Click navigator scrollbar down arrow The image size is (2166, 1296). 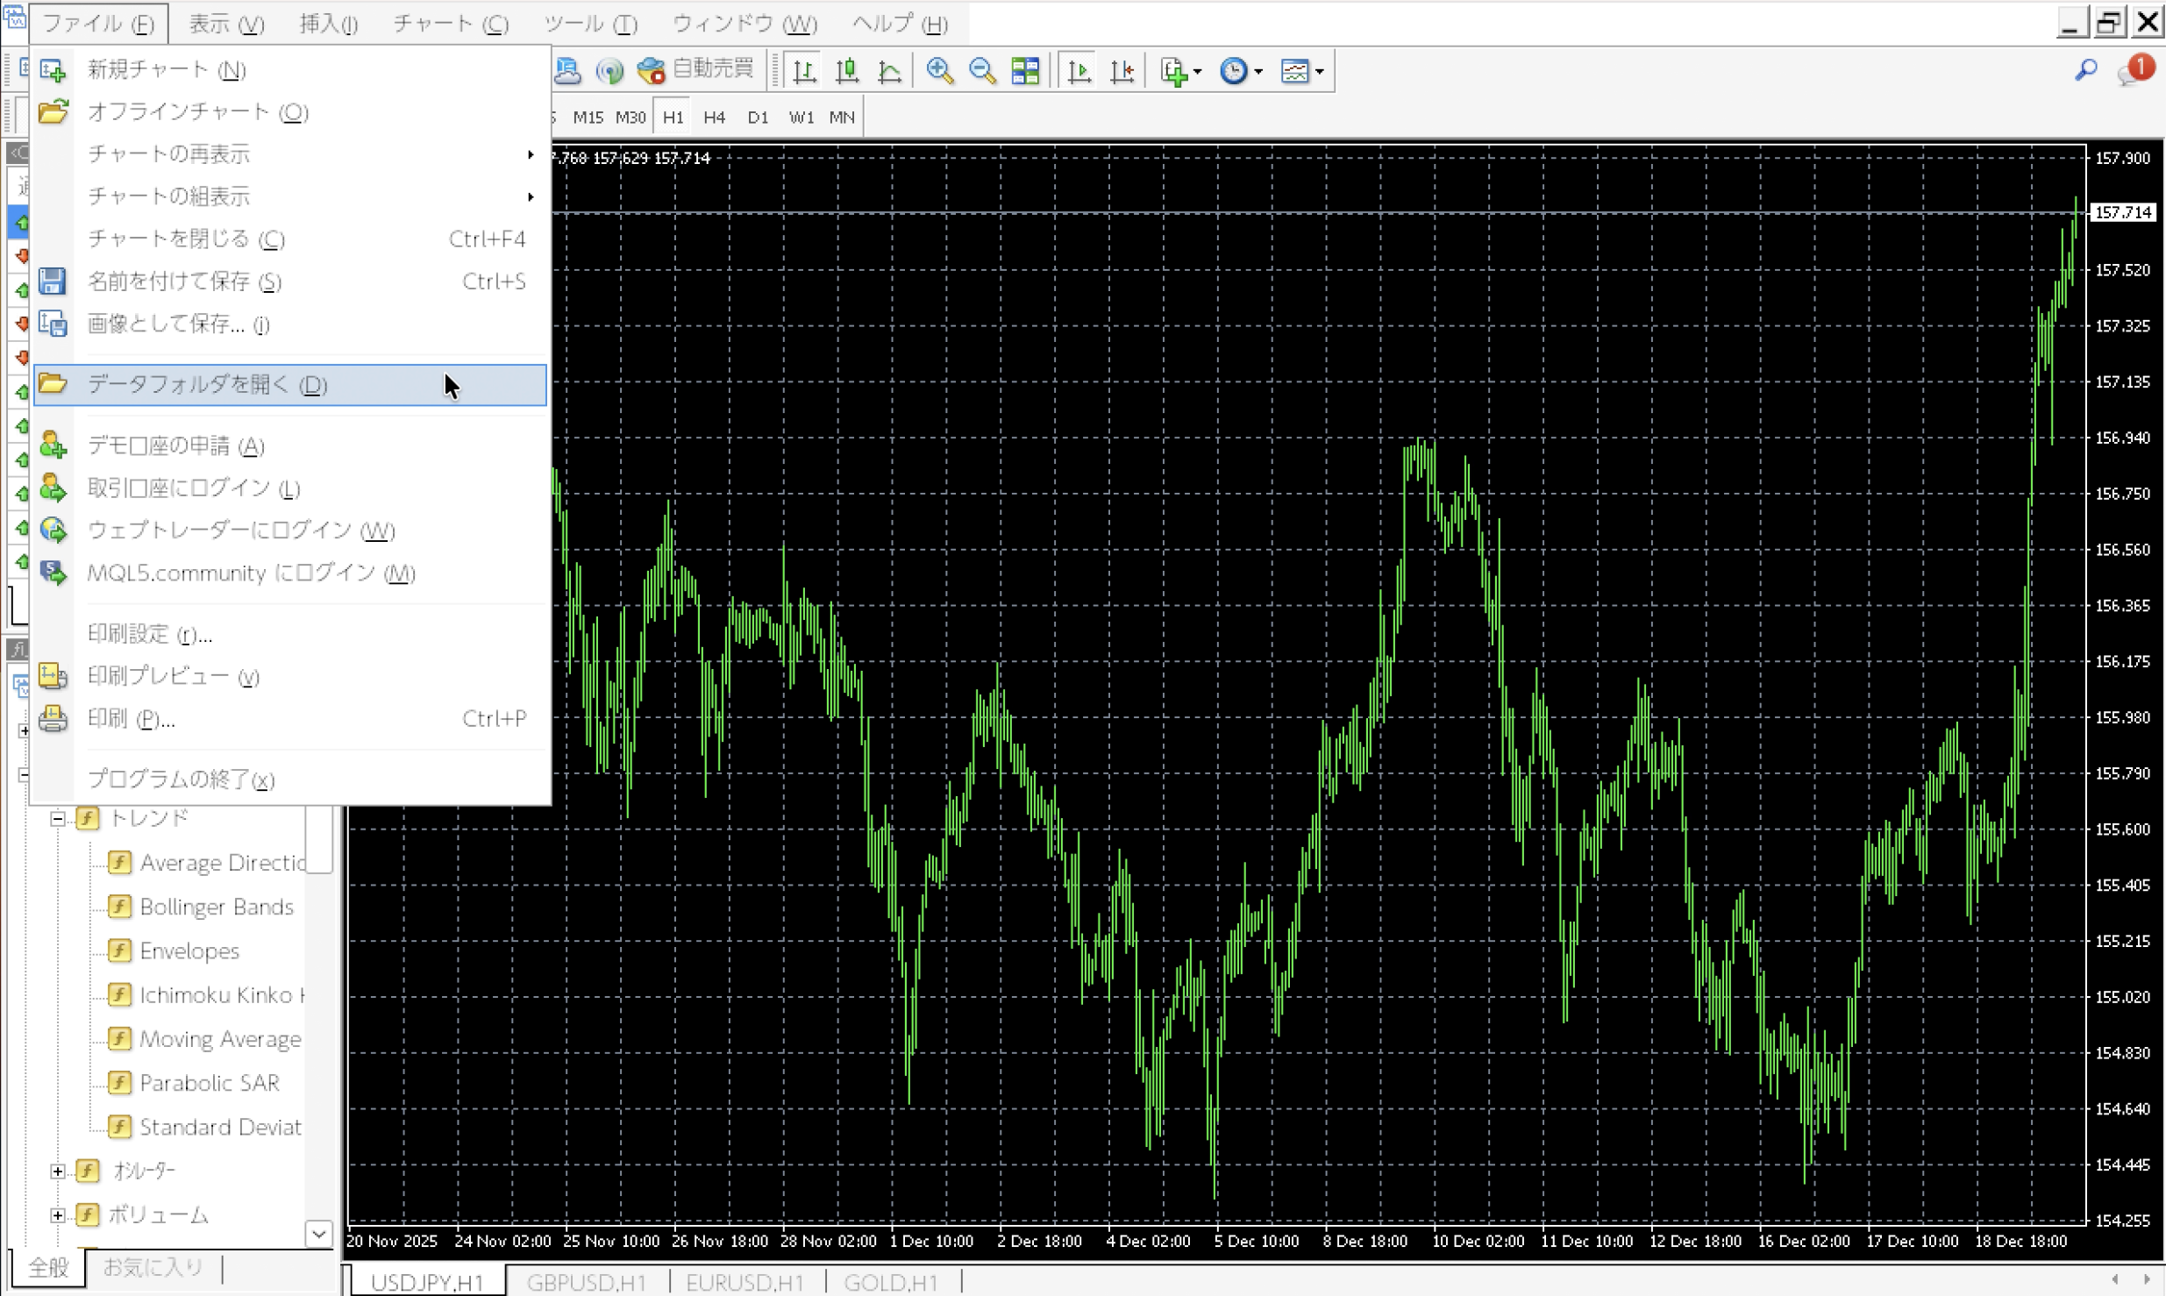(x=319, y=1234)
